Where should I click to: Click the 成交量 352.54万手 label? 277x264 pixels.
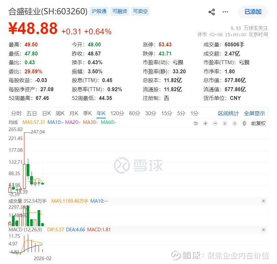(27, 201)
